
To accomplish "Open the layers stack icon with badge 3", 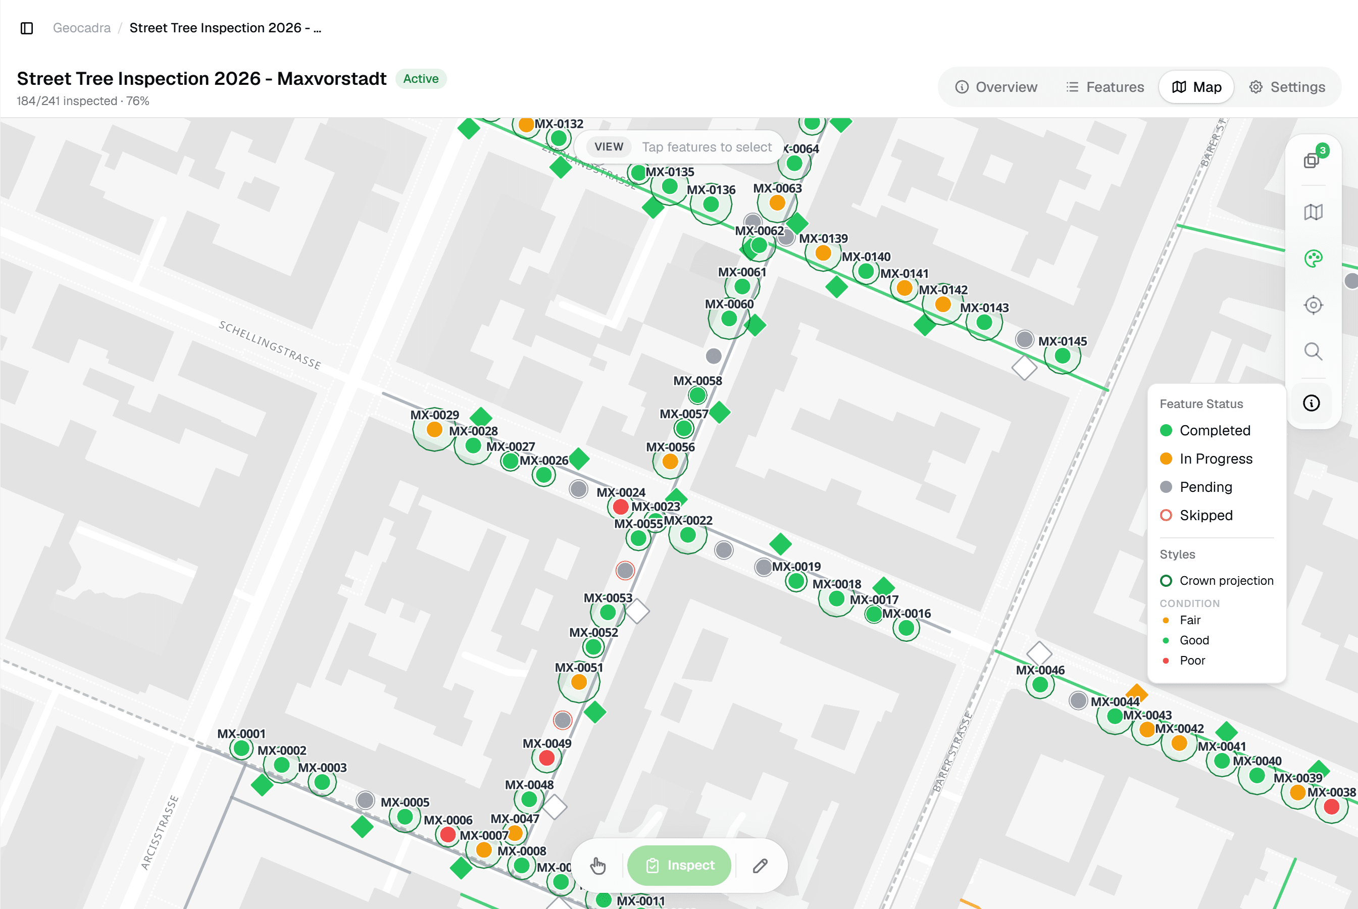I will pos(1313,160).
